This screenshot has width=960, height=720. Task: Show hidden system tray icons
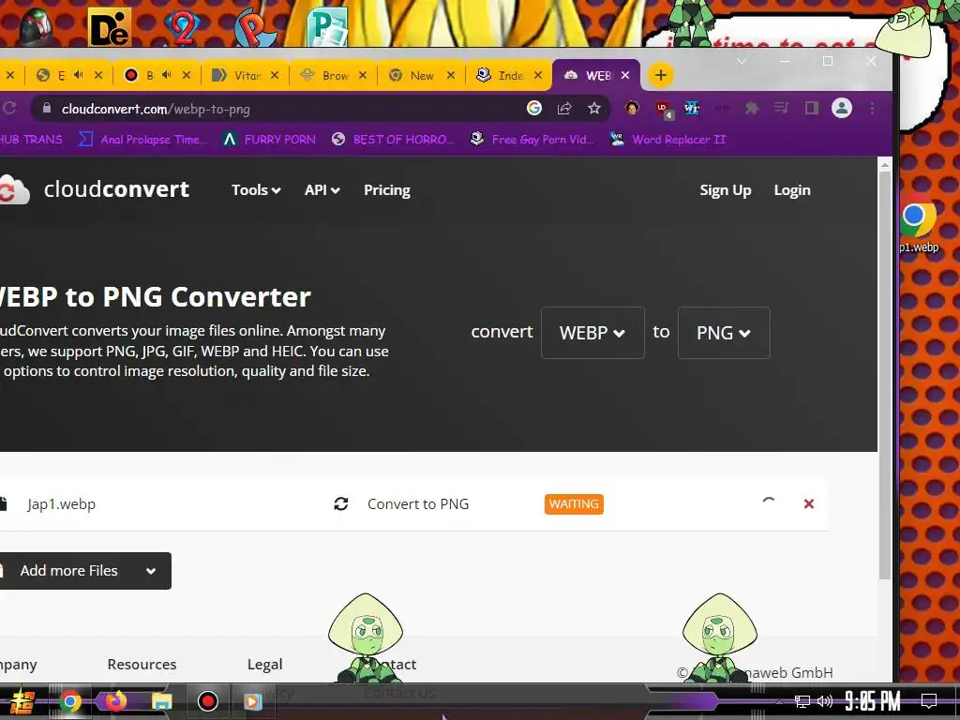pyautogui.click(x=779, y=701)
